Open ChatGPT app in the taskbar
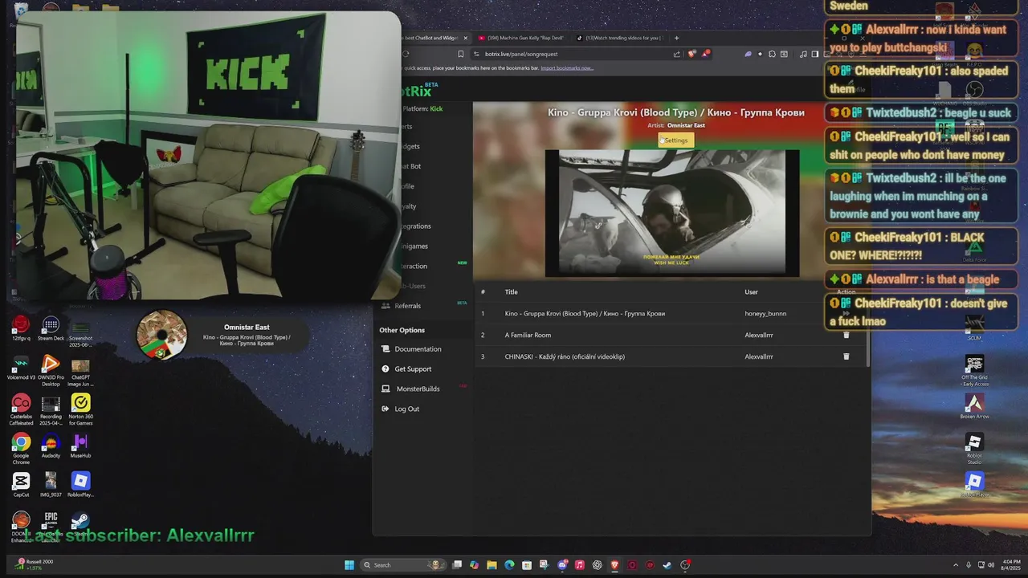 pos(598,564)
